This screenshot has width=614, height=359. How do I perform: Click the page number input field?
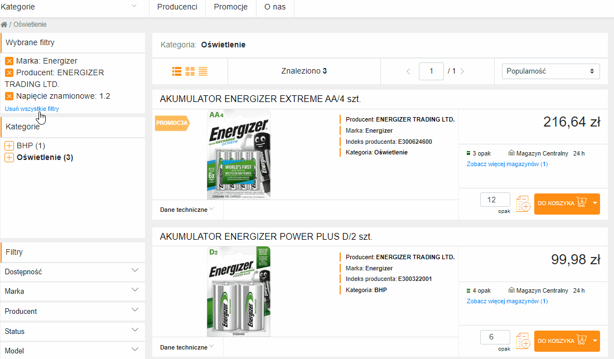click(x=431, y=71)
